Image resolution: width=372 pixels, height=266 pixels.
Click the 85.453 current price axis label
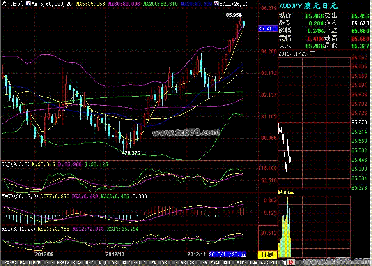click(267, 29)
